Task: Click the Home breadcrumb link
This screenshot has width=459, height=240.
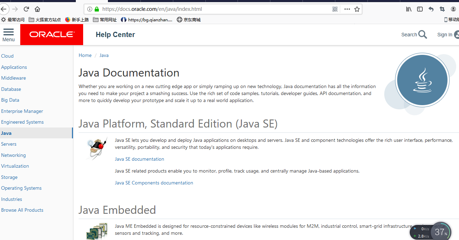Action: tap(85, 55)
